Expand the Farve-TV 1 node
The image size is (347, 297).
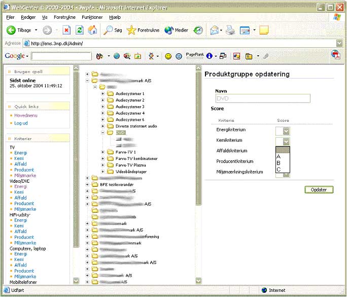[102, 152]
